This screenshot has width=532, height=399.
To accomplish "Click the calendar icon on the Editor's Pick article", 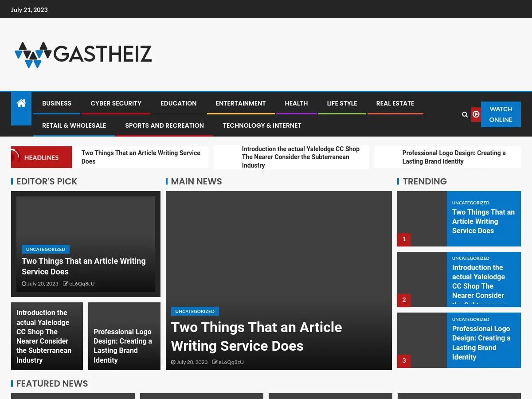I will click(x=24, y=284).
